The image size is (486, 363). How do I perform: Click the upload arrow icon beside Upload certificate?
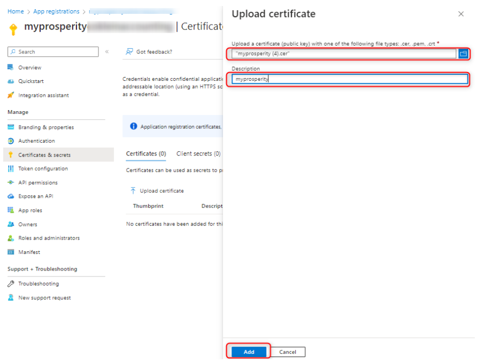coord(133,191)
